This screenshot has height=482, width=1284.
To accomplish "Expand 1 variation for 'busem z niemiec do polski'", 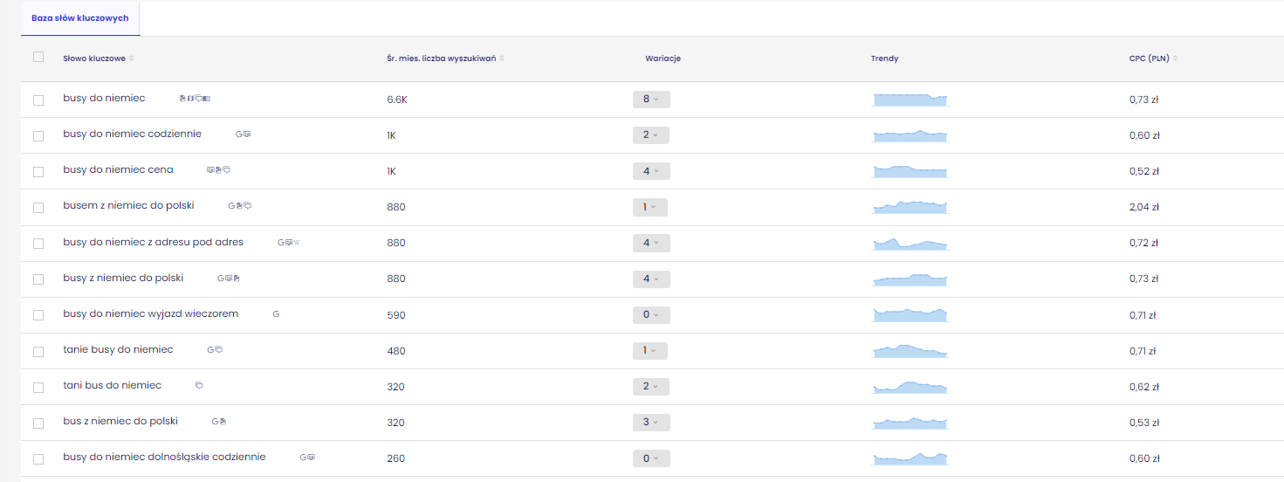I will click(x=649, y=207).
